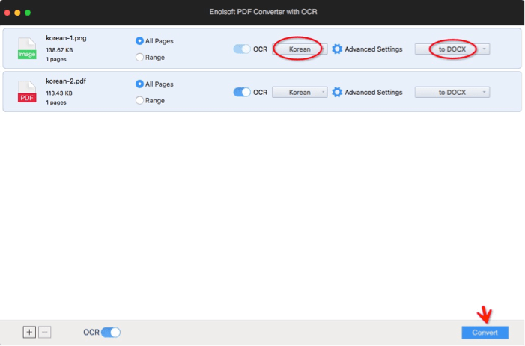525x346 pixels.
Task: Open Advanced Settings gear for korean-2.pdf
Action: click(x=337, y=92)
